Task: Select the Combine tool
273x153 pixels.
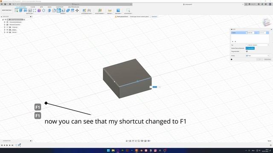Action: point(68,10)
